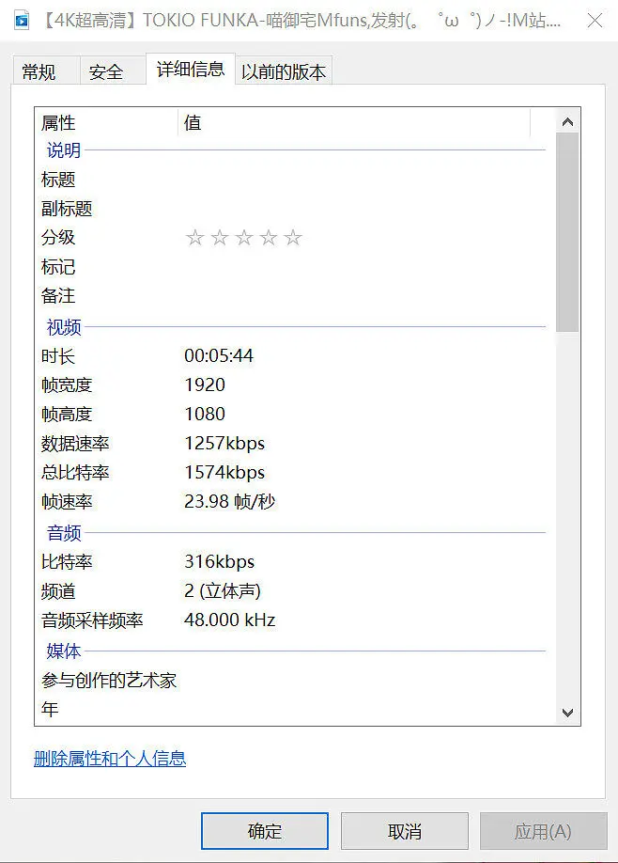
Task: Select the 标记 property row
Action: [x=292, y=267]
